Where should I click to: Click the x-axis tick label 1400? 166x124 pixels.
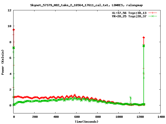tap(161, 117)
